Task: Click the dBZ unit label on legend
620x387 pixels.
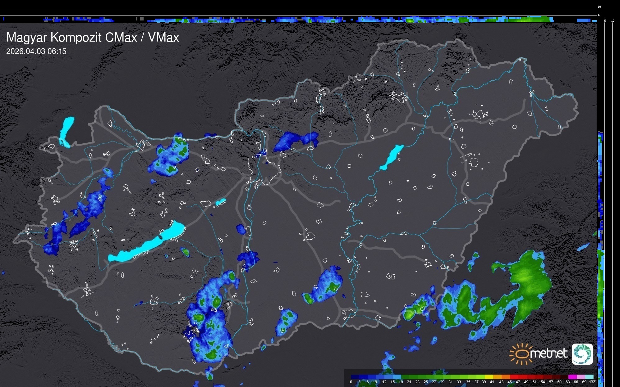Action: pos(592,382)
